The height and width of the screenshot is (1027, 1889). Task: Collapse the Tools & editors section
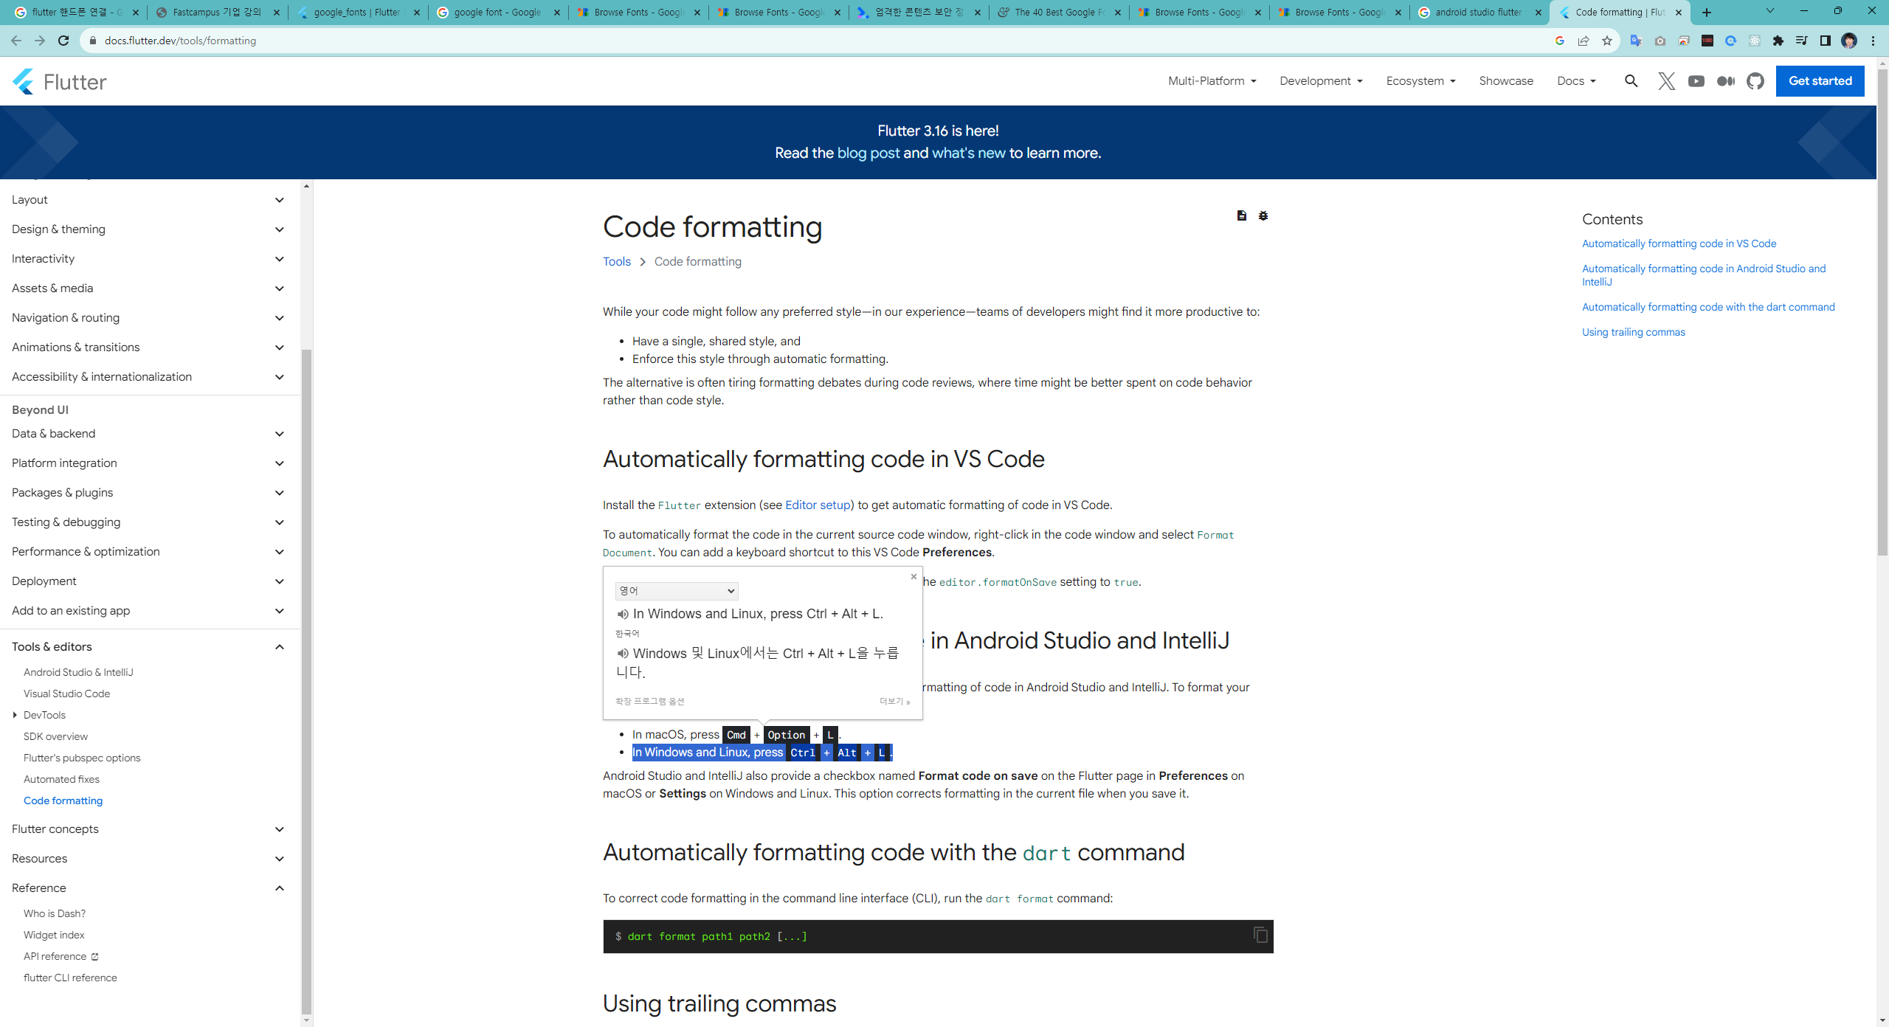pyautogui.click(x=280, y=647)
